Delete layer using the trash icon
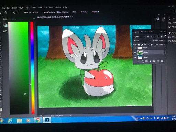The image size is (176, 132). 162,61
